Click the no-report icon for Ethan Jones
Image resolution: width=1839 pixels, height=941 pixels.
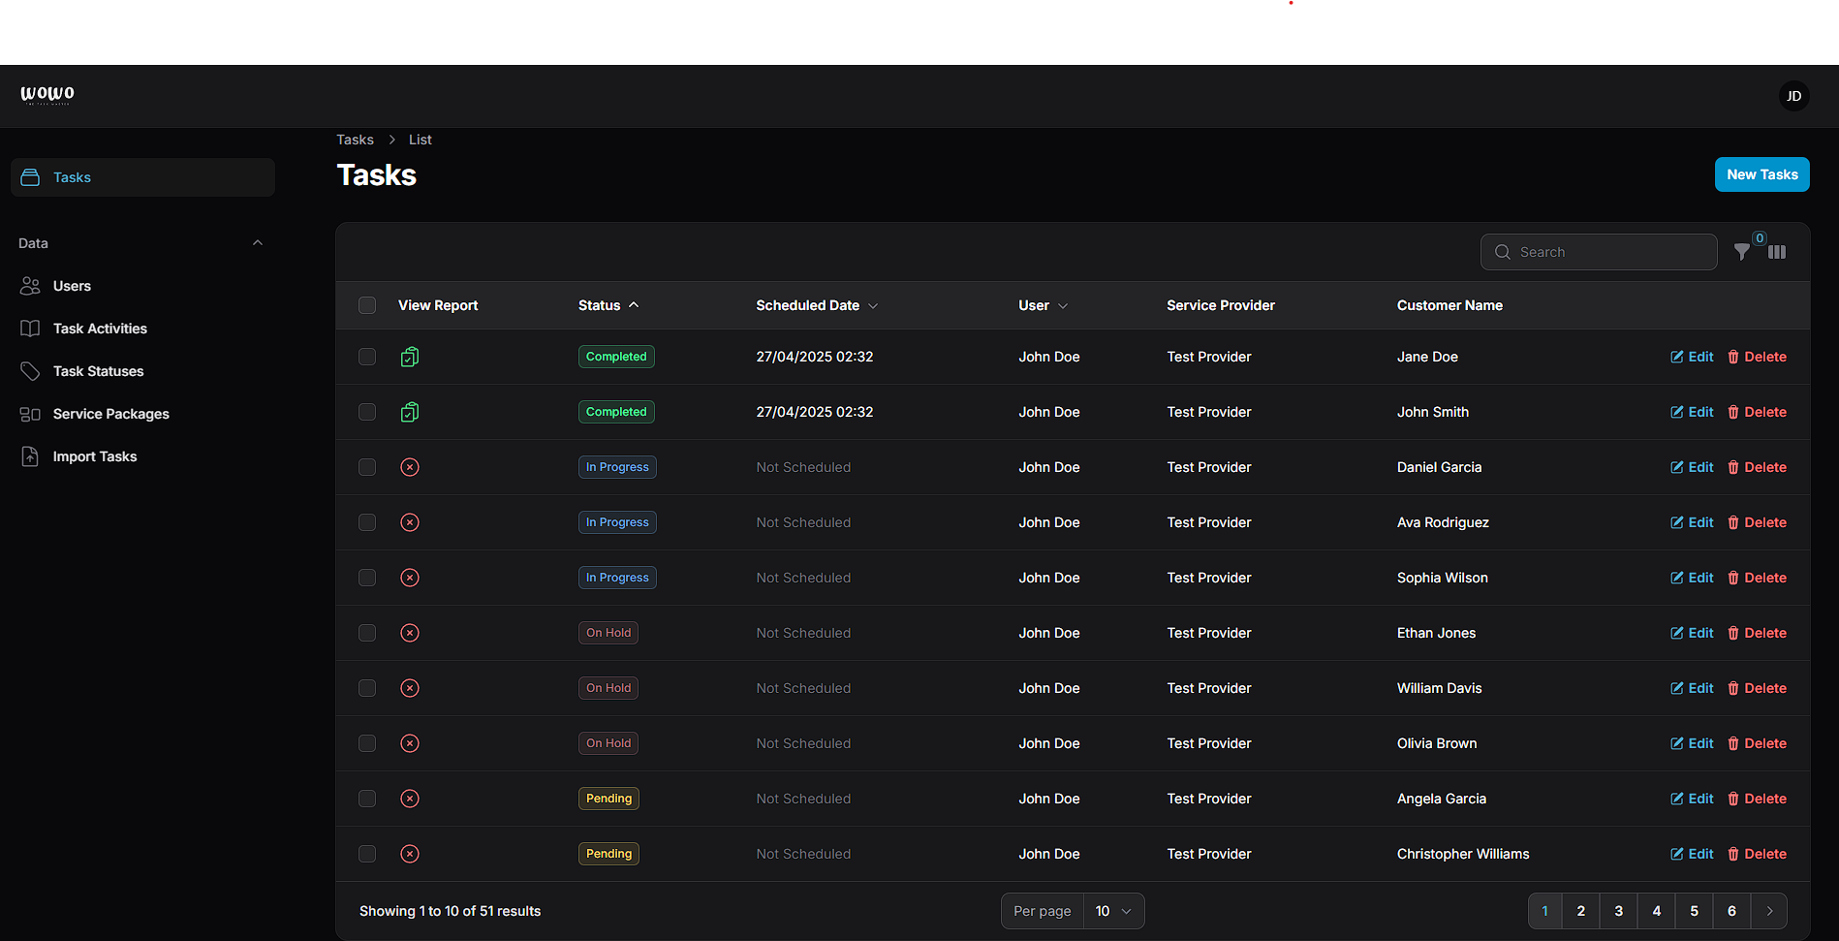pos(410,633)
